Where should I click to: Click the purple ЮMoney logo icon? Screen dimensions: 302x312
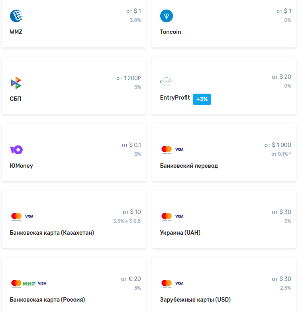point(16,150)
